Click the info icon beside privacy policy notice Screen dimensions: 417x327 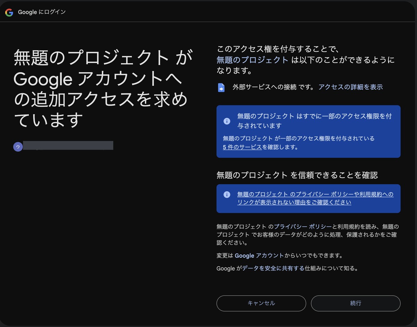(x=227, y=195)
